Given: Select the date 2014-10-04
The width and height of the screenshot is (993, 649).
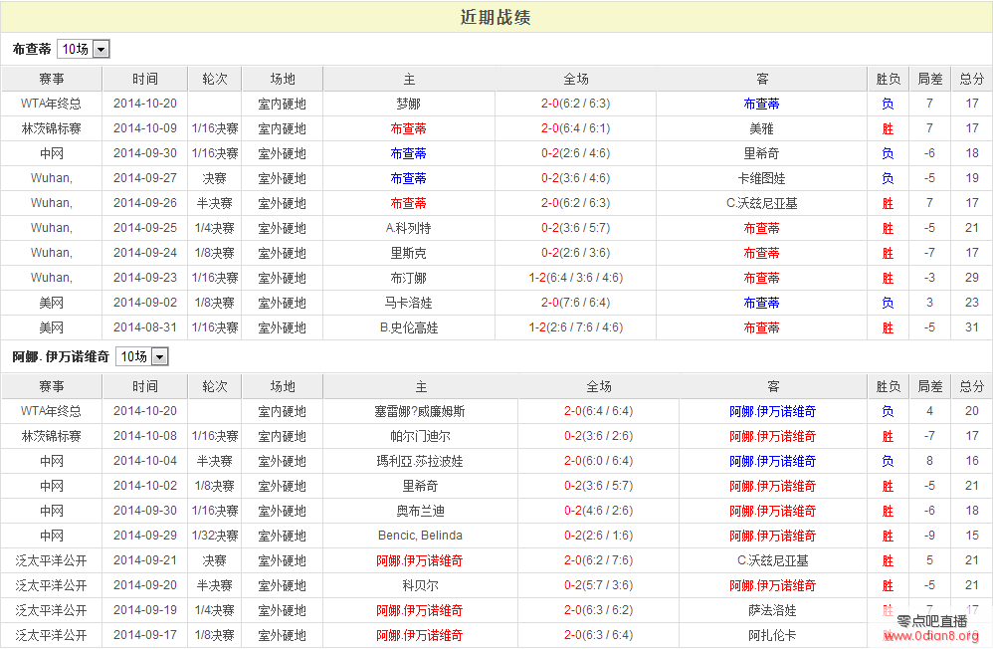Looking at the screenshot, I should click(x=145, y=462).
